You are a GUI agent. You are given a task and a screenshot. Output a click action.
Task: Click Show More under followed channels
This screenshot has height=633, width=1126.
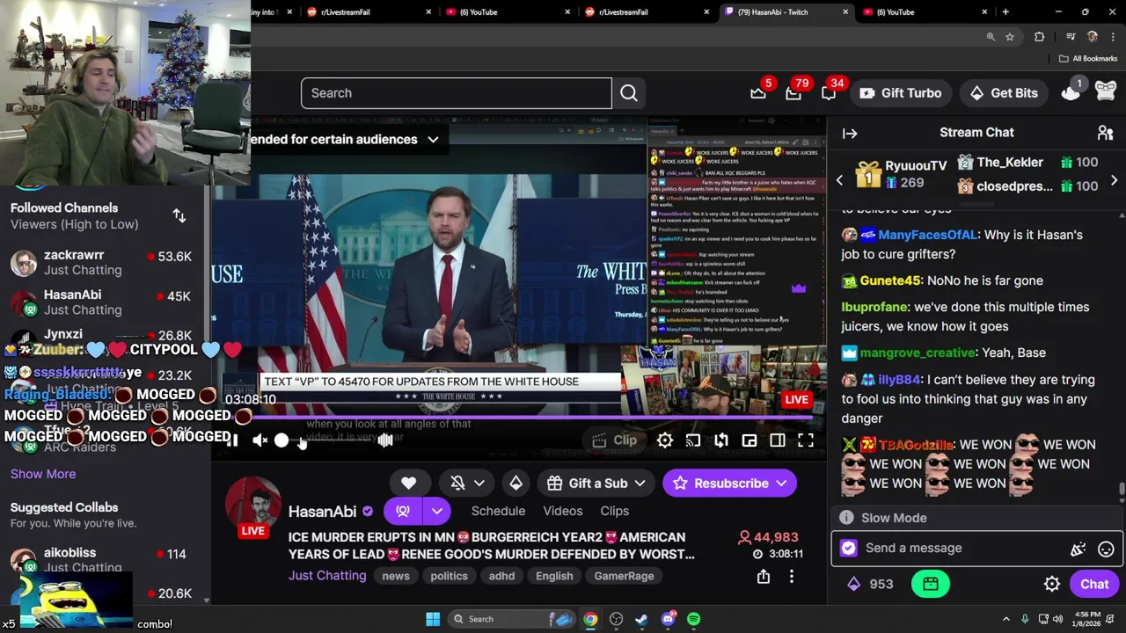(x=43, y=474)
